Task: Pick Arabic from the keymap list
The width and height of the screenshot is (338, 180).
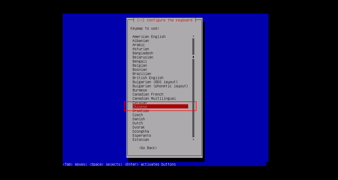Action: point(139,45)
